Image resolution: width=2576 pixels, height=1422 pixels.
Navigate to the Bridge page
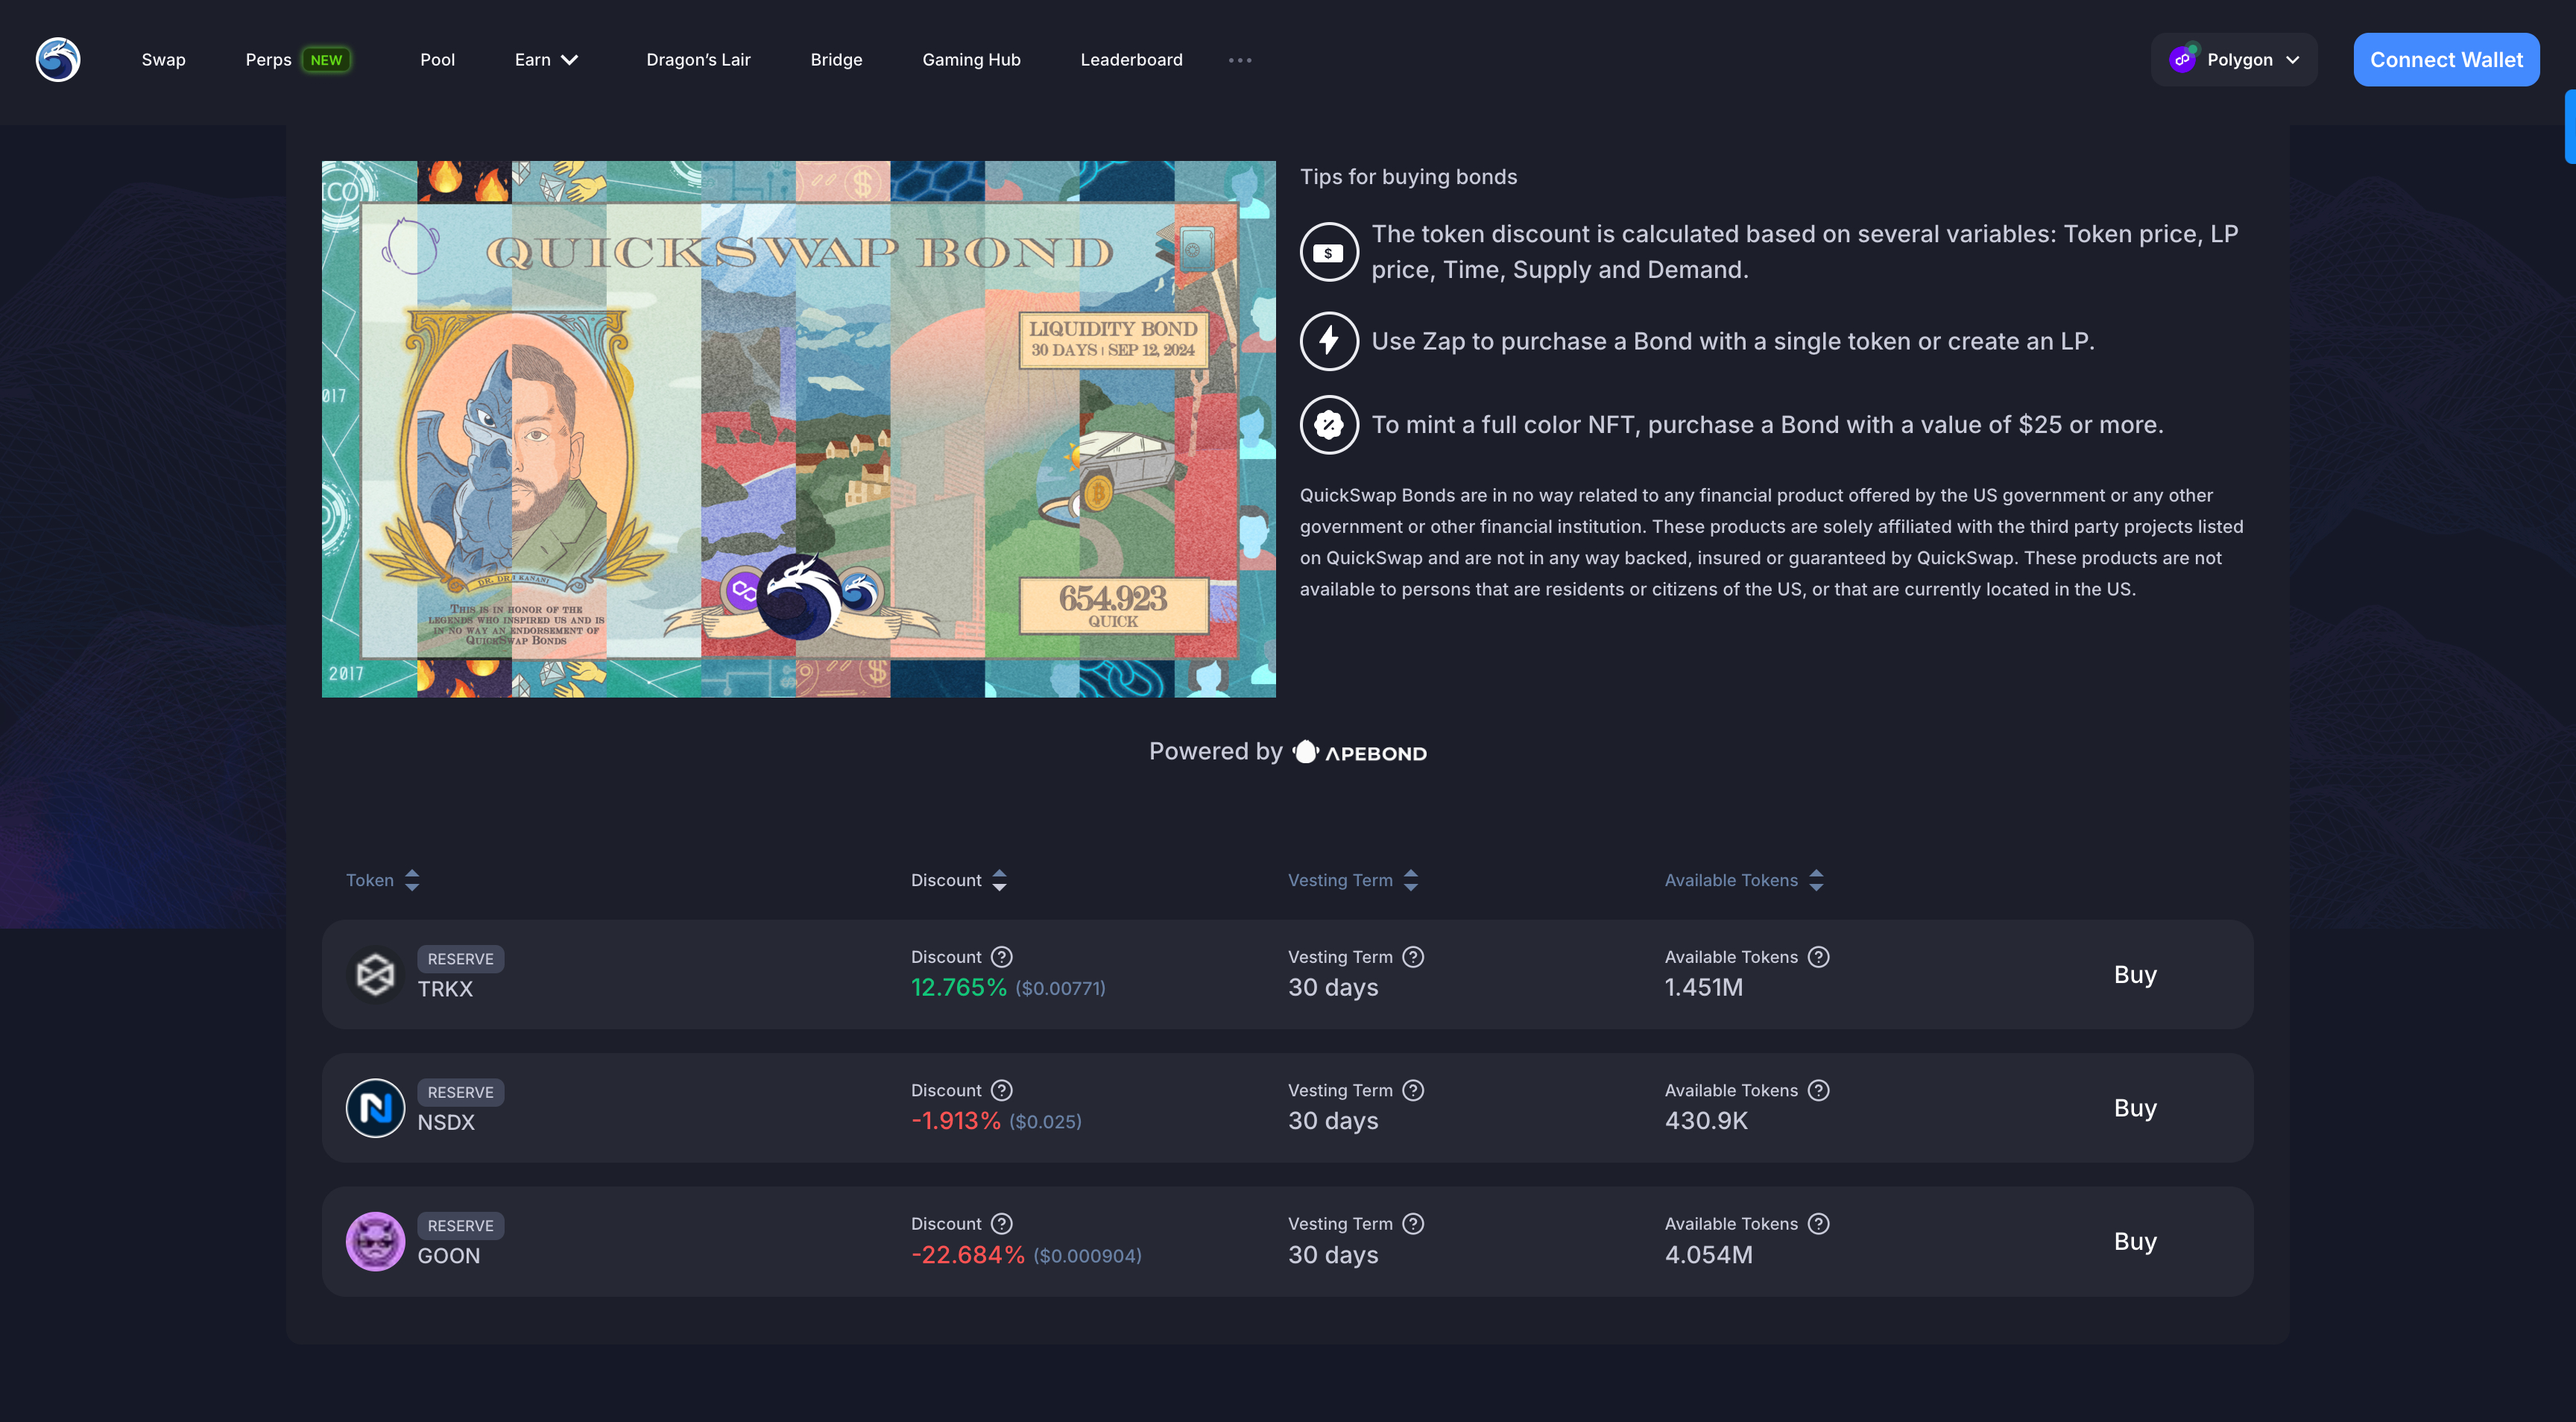click(836, 60)
